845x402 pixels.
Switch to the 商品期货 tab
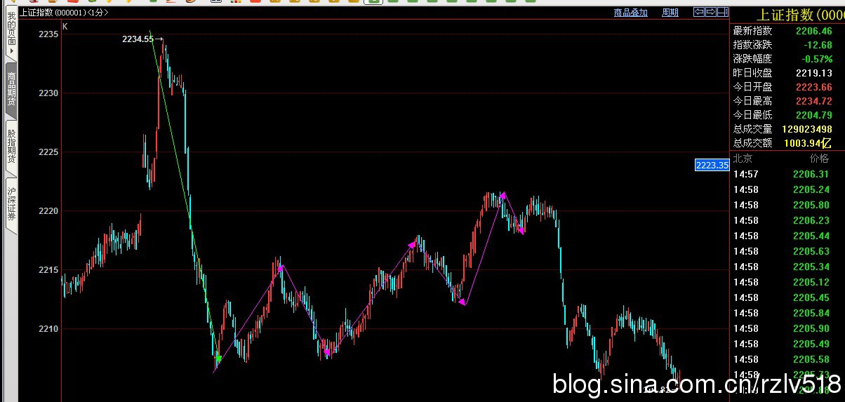(11, 89)
